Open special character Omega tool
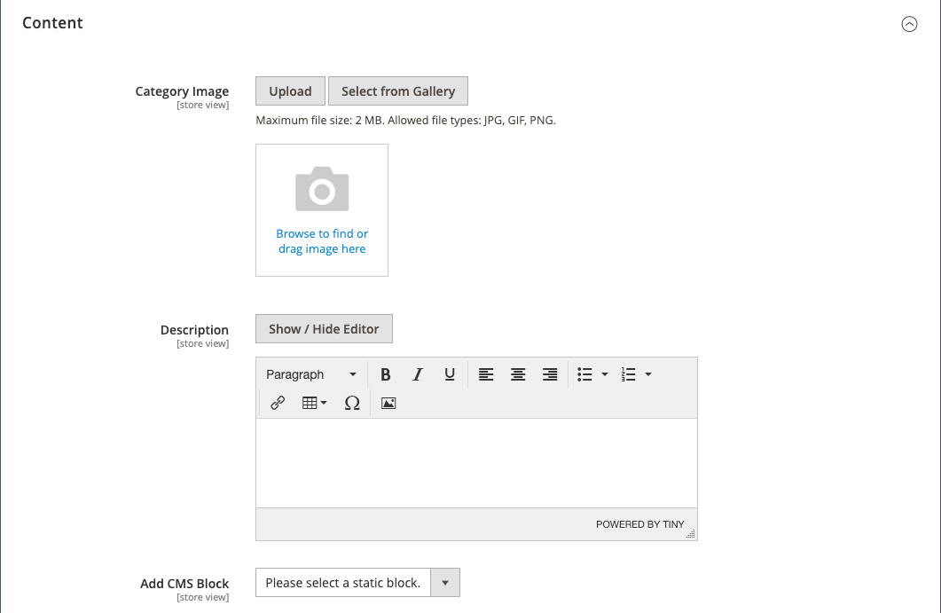The image size is (941, 613). [x=352, y=403]
